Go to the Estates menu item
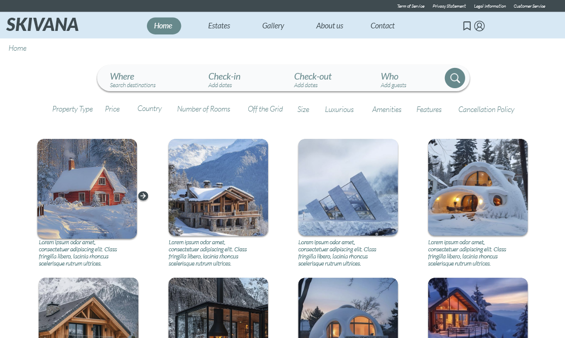The width and height of the screenshot is (565, 338). (219, 26)
